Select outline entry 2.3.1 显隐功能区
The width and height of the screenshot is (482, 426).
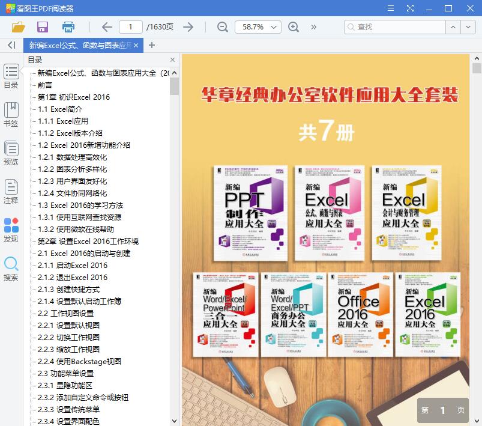tap(65, 385)
